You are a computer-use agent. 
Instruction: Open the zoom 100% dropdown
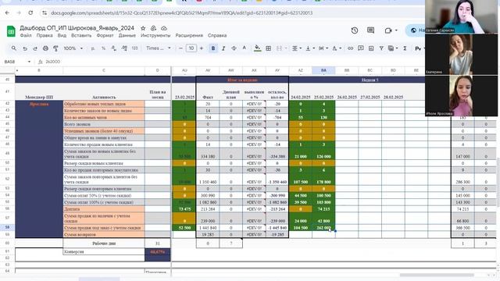[73, 48]
